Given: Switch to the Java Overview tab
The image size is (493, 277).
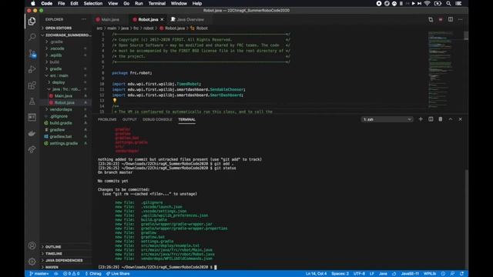Looking at the screenshot, I should tap(190, 19).
